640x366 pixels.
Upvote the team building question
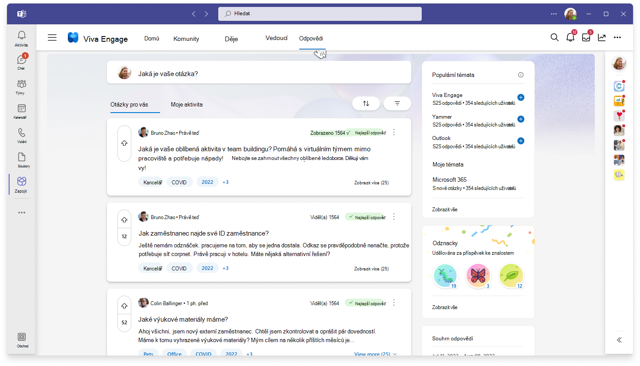click(124, 143)
